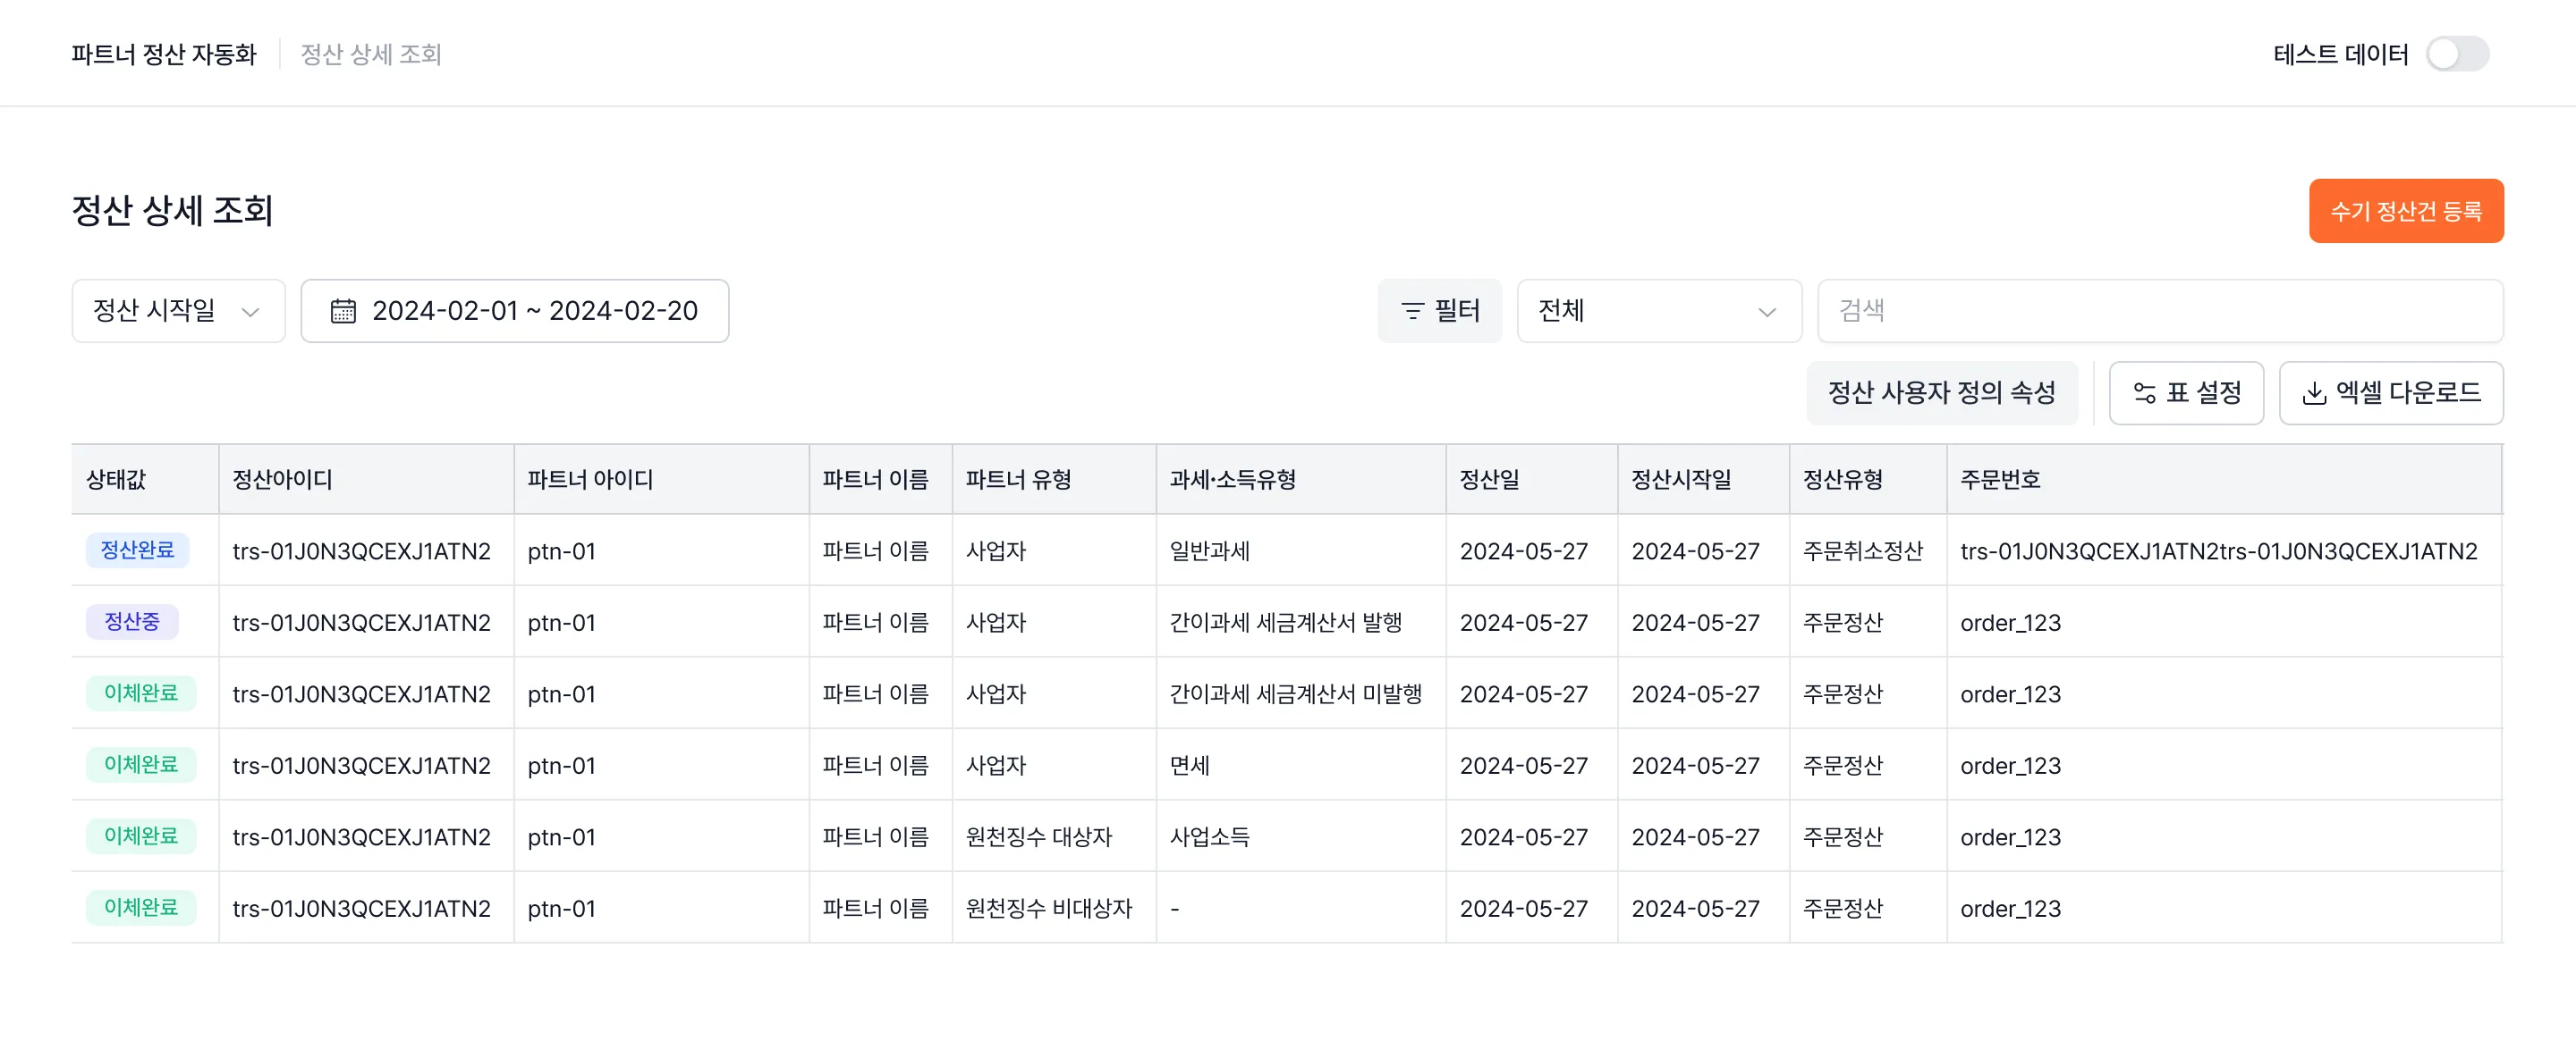Viewport: 2576px width, 1041px height.
Task: Click the filter funnel icon on the 필터 button
Action: click(x=1412, y=311)
